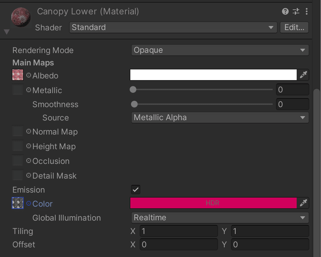Click the Metallic texture picker circle
Viewport: 321px width, 257px height.
(x=29, y=90)
